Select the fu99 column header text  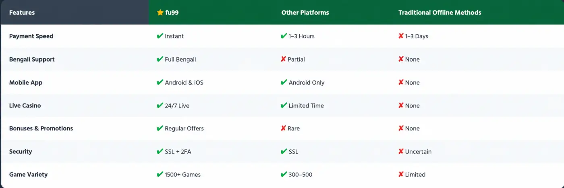tap(172, 12)
